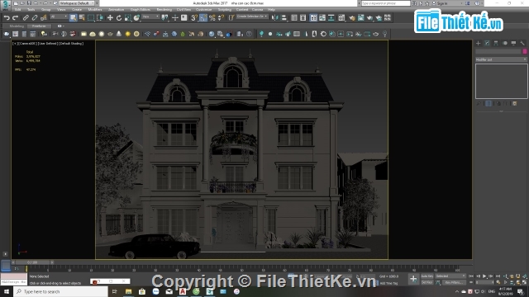Switch to the Create command panel tab
The height and width of the screenshot is (297, 529).
click(x=478, y=43)
